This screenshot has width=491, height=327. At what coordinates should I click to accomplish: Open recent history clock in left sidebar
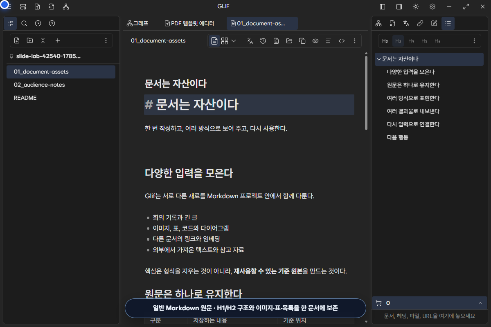click(x=38, y=23)
